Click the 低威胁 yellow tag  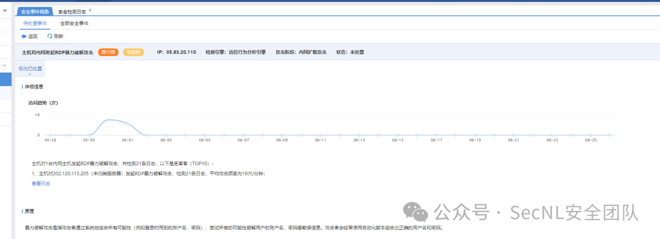coord(133,52)
